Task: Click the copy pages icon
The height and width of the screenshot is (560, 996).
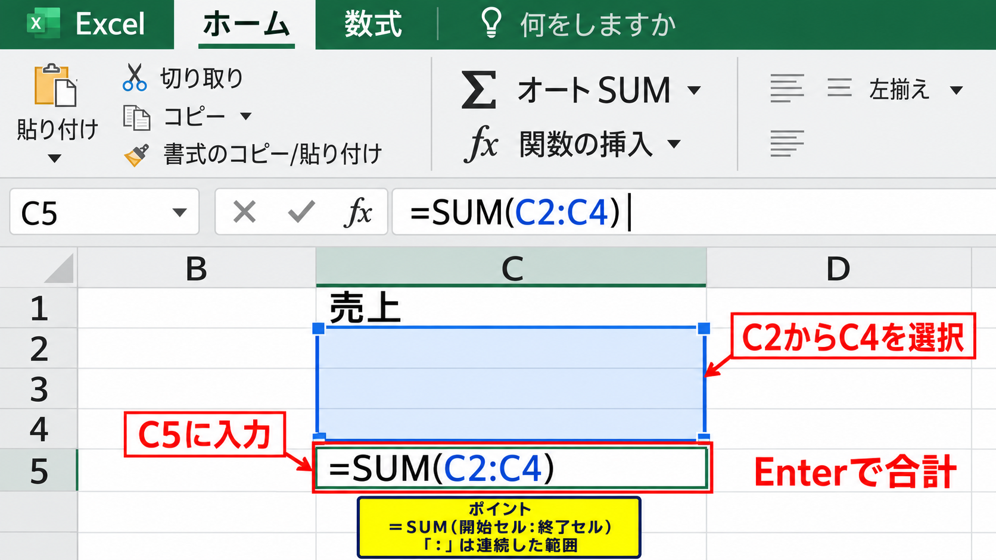Action: click(136, 117)
